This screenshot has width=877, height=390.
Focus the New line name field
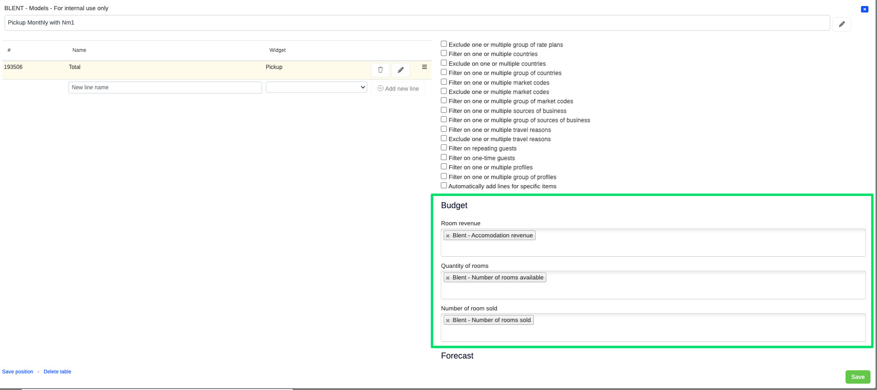[165, 87]
